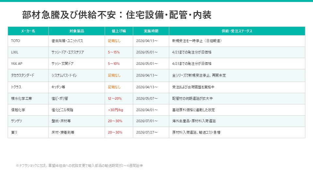Select the 原材料入荷遅延、輸送コスト急増 status text
This screenshot has width=313, height=176.
pyautogui.click(x=196, y=133)
